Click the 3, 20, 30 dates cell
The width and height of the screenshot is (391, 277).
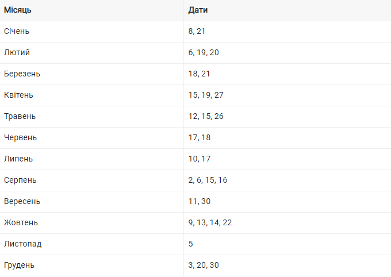[204, 265]
